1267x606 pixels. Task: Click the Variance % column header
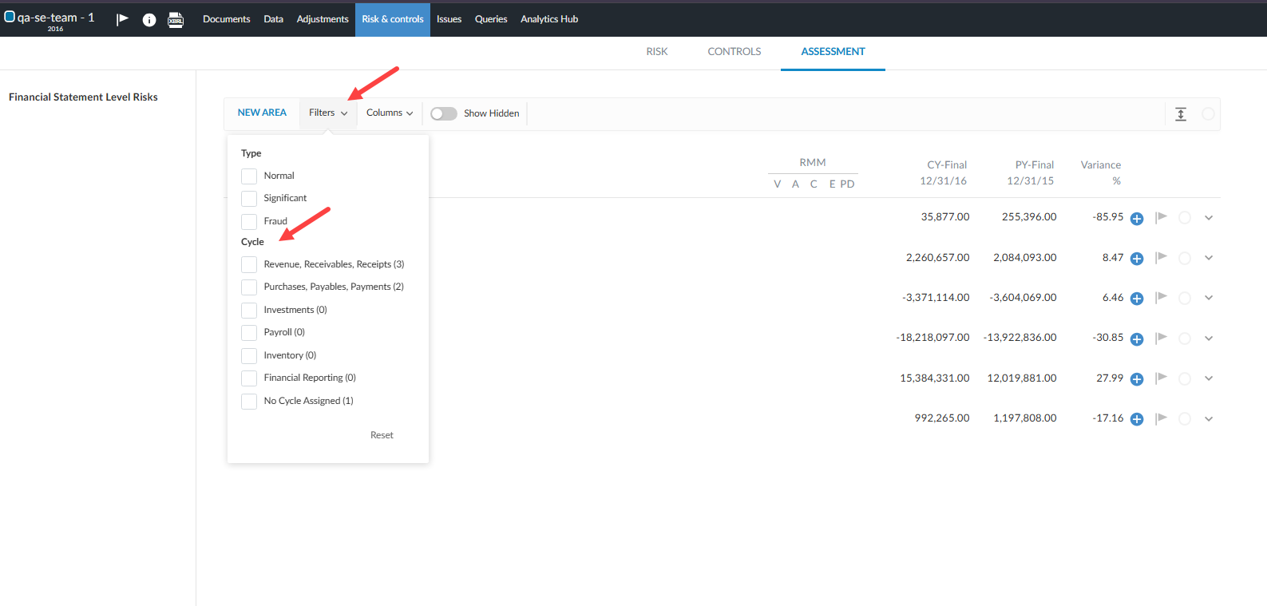[x=1101, y=172]
